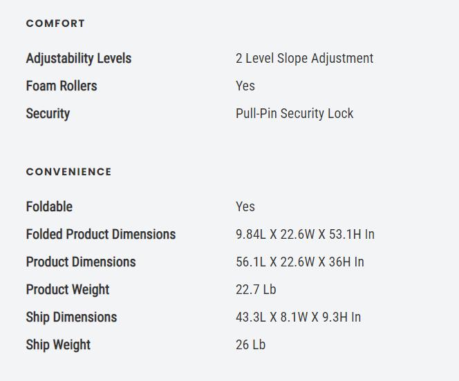459x381 pixels.
Task: Select the Adjustability Levels label
Action: 78,59
